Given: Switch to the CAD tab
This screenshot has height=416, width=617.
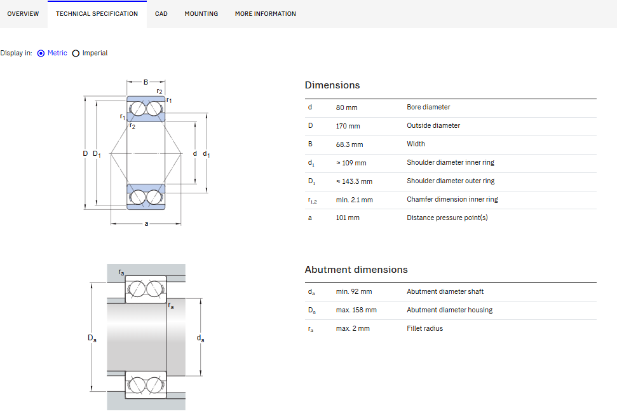Looking at the screenshot, I should (161, 14).
